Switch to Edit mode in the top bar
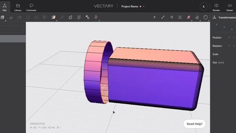 point(4,7)
